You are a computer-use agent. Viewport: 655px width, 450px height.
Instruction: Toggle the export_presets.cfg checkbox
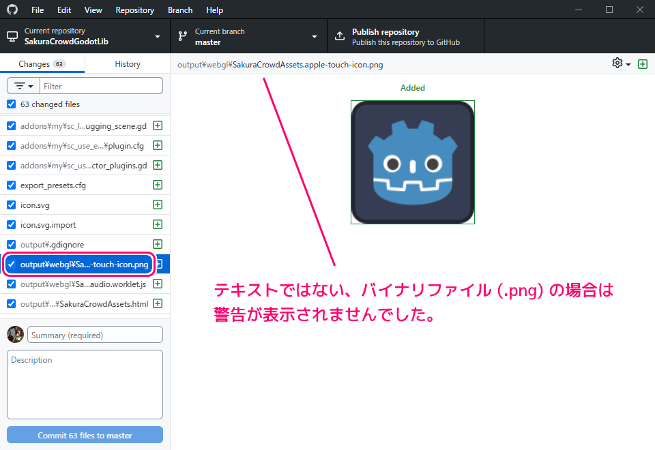click(x=11, y=185)
